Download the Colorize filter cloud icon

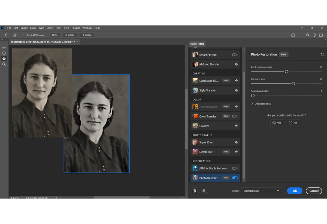click(x=236, y=126)
